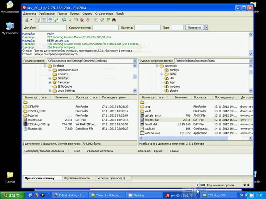Viewport: 266px width, 199px height.
Task: Toggle the remote directory tree view
Action: 50,20
